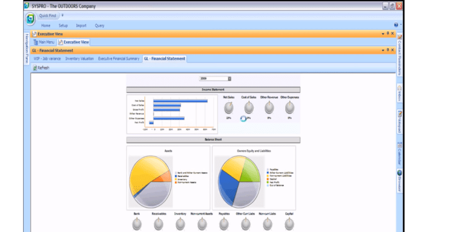The width and height of the screenshot is (465, 232).
Task: Click the Bank gauge dial
Action: pos(137,224)
